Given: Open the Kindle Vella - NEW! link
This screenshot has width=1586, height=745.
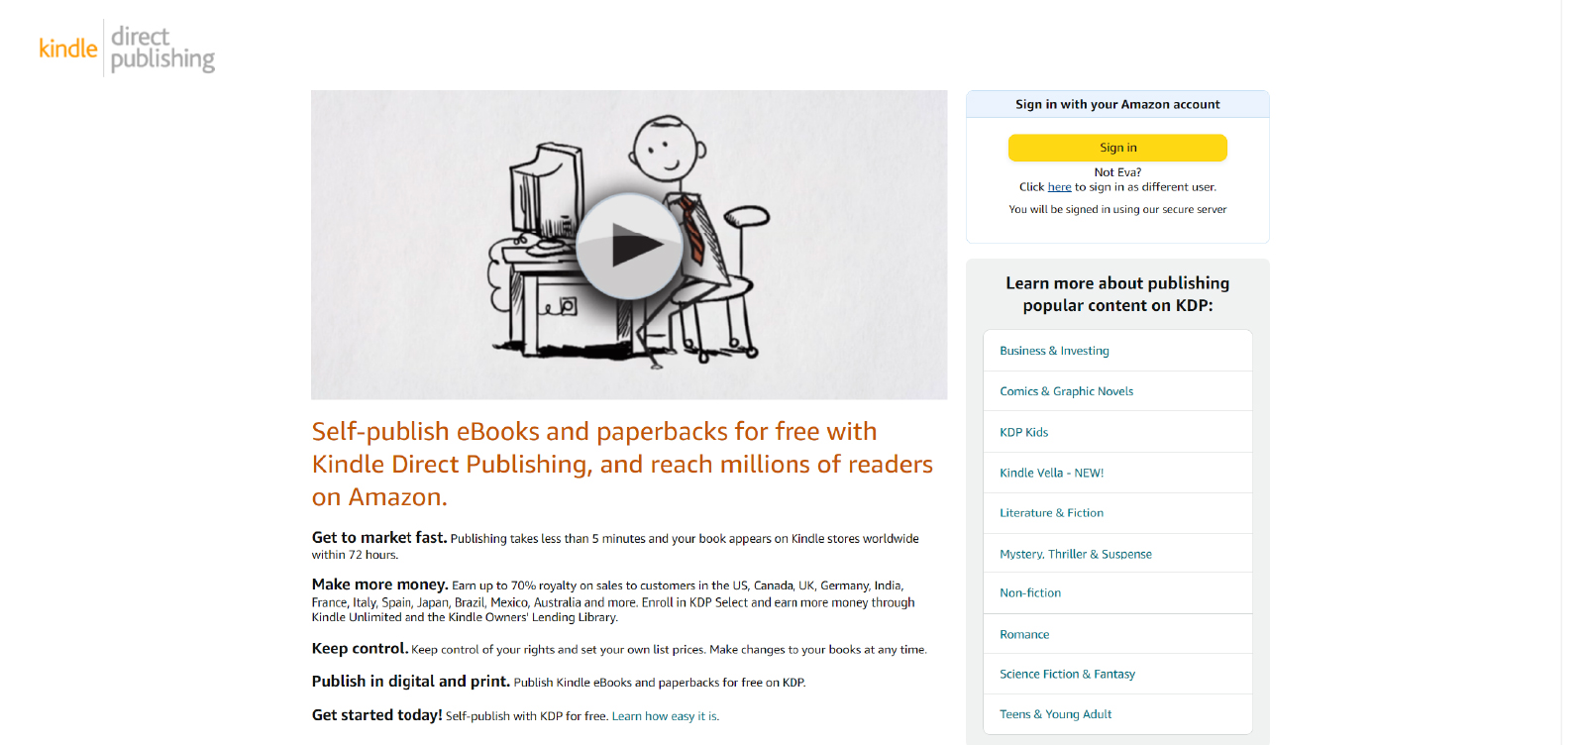Looking at the screenshot, I should (1051, 473).
